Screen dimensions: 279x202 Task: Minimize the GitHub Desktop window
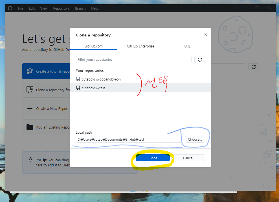[244, 8]
